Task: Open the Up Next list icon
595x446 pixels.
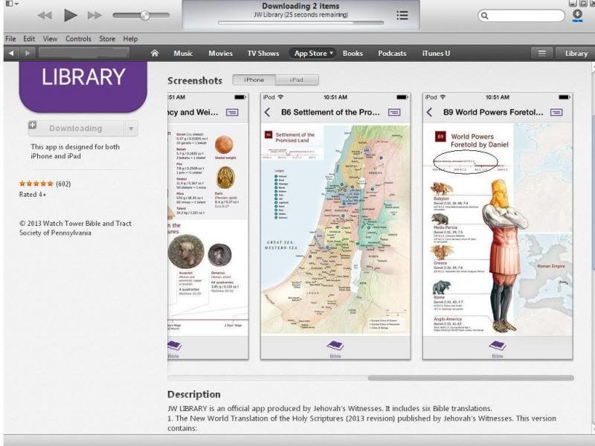Action: point(402,16)
